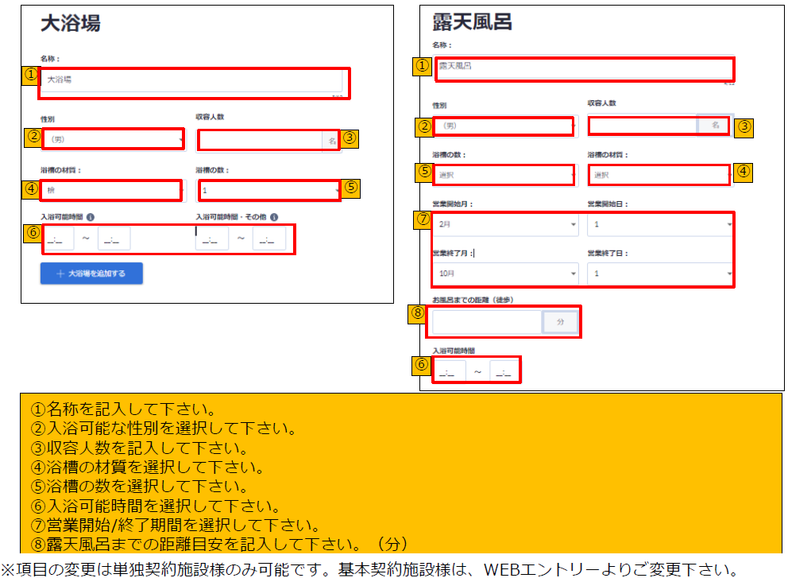Screen dimensions: 788x578
Task: Click the お風呂までの距離（徒歩） minutes field
Action: (x=486, y=322)
